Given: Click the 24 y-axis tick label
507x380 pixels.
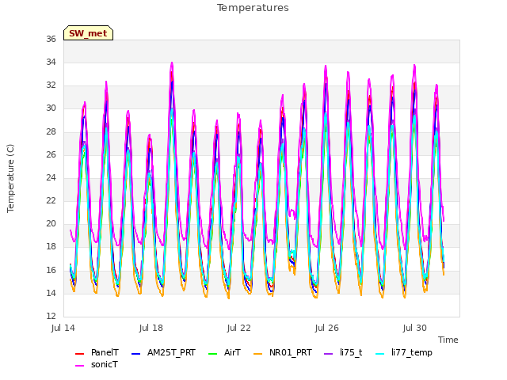Looking at the screenshot, I should pos(51,177).
